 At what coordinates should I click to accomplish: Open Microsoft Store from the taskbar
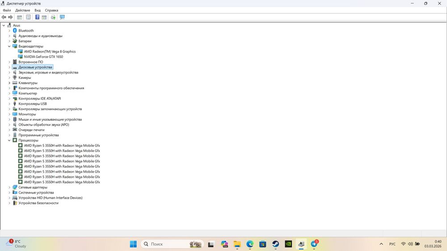(x=262, y=244)
